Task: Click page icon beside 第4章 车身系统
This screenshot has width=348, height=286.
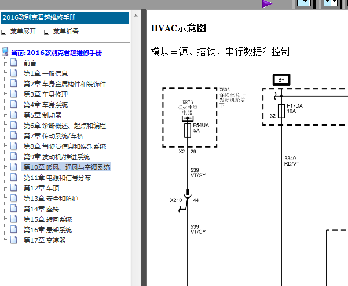Action: (14, 105)
